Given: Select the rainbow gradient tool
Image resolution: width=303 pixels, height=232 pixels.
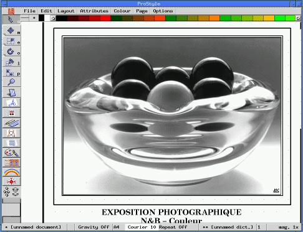Looking at the screenshot, I should point(11,172).
